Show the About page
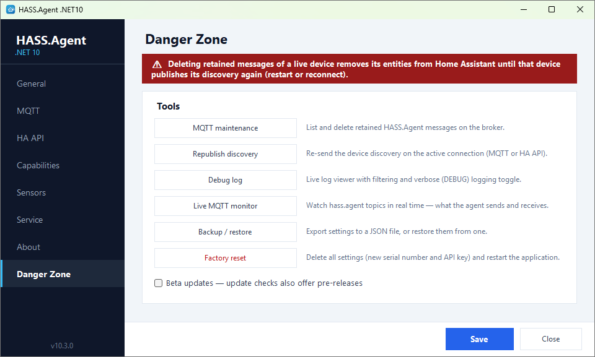 [x=62, y=247]
